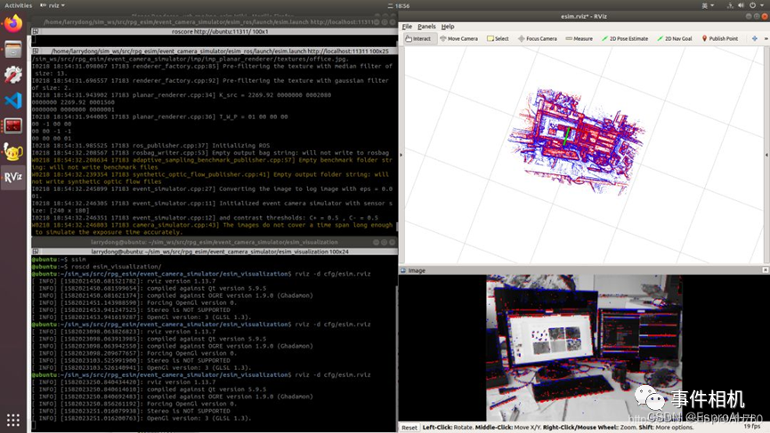The width and height of the screenshot is (770, 433).
Task: Open the Files manager from the dock
Action: (13, 49)
